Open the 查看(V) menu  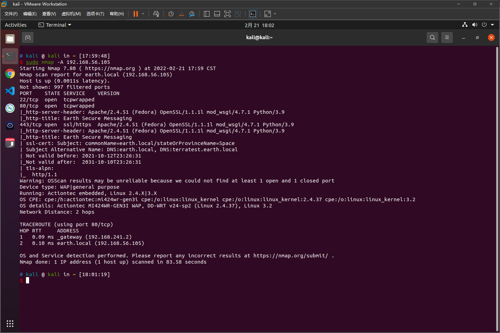[x=49, y=14]
